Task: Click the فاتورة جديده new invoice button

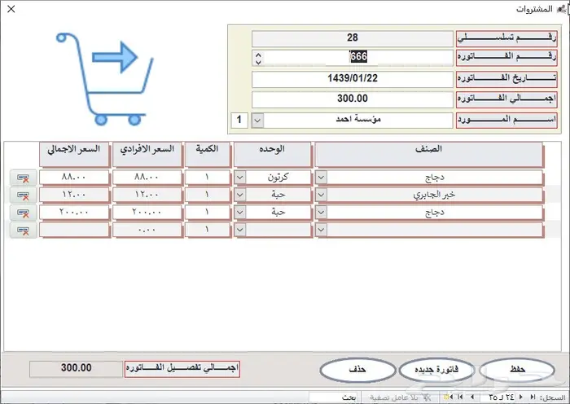Action: (x=436, y=370)
